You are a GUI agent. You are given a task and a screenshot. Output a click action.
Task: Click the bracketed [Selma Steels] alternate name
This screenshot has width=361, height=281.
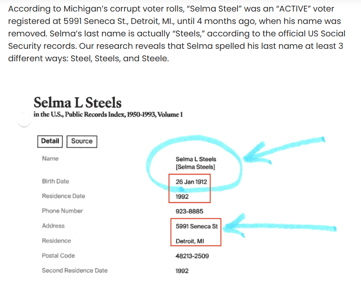195,167
